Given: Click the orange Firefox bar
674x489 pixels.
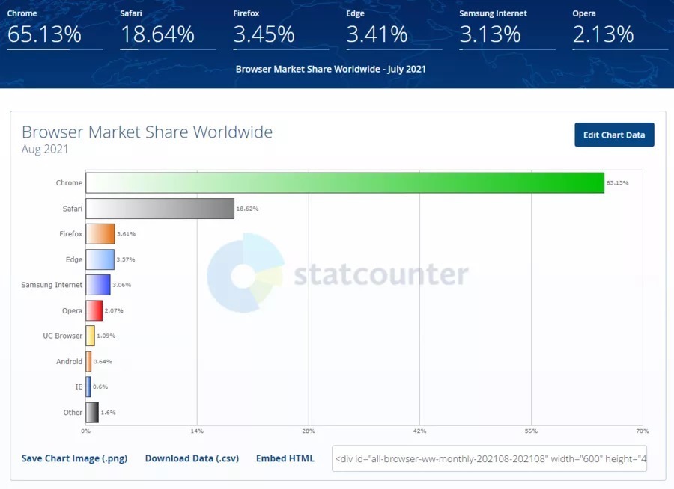Looking at the screenshot, I should pyautogui.click(x=100, y=234).
